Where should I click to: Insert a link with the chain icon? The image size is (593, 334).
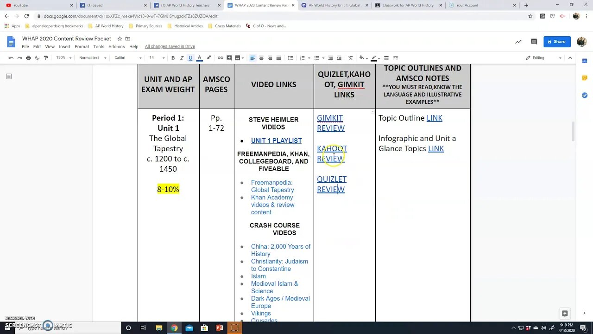coord(221,58)
